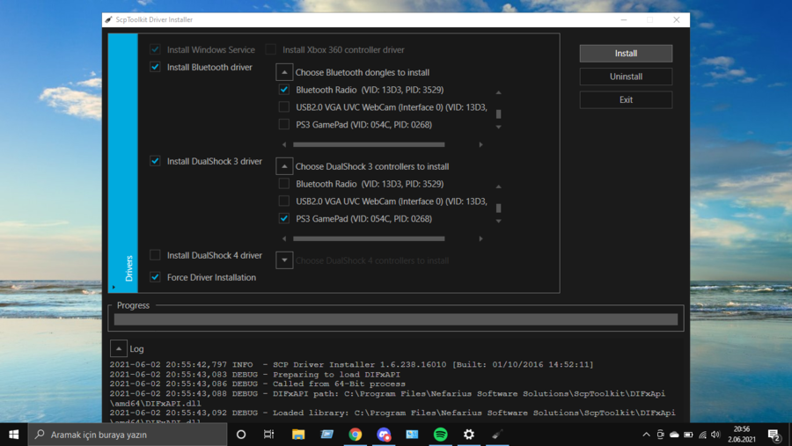Expand Choose DualShock 4 controllers section

click(x=284, y=260)
